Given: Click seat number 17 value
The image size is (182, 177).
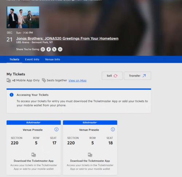Looking at the screenshot, I should coord(54,143).
